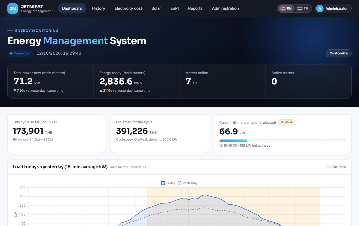The width and height of the screenshot is (359, 226).
Task: Click the Connected status badge
Action: click(20, 53)
